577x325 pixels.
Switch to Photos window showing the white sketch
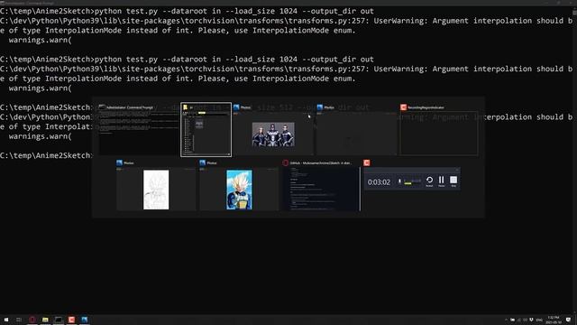coord(156,189)
